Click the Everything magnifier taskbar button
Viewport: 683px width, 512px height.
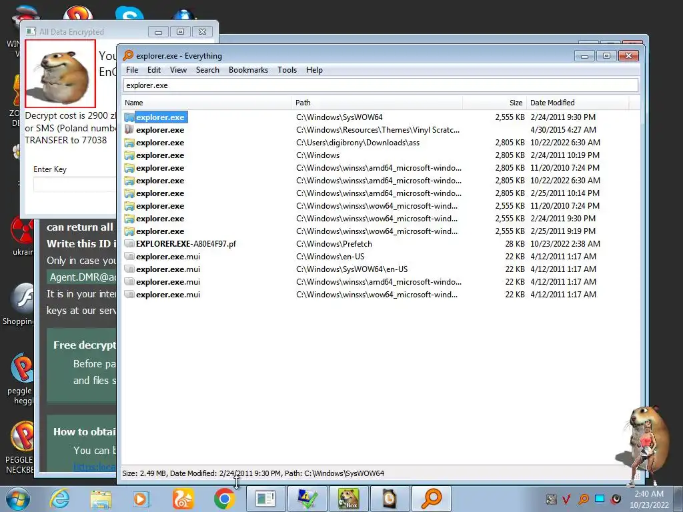pos(432,499)
